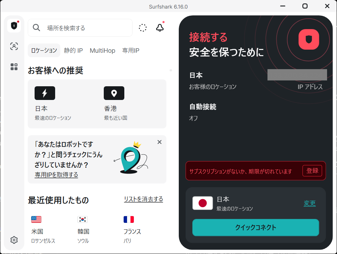Image resolution: width=337 pixels, height=254 pixels.
Task: Maximize the Surfshark window
Action: 305,6
